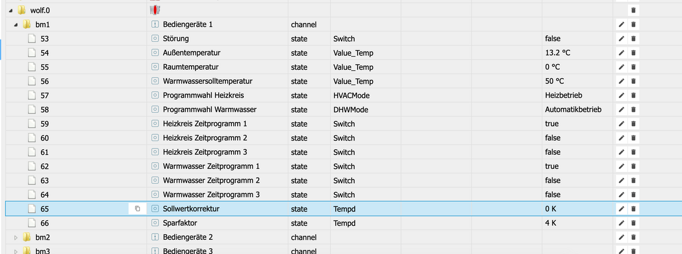Delete the bm2 channel
The width and height of the screenshot is (682, 254).
(633, 238)
